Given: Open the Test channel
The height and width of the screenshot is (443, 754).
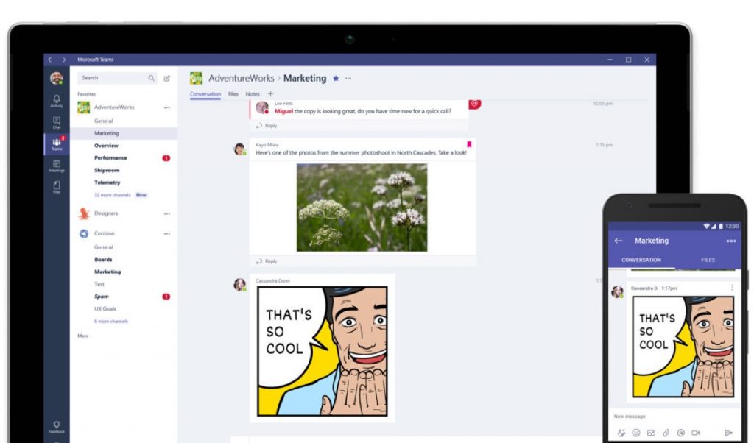Looking at the screenshot, I should point(99,284).
